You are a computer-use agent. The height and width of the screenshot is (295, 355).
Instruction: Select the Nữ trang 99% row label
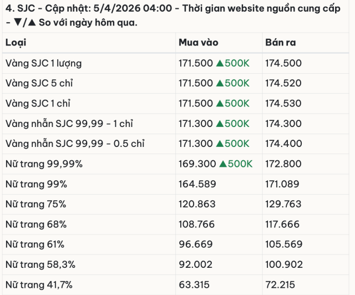tap(36, 184)
